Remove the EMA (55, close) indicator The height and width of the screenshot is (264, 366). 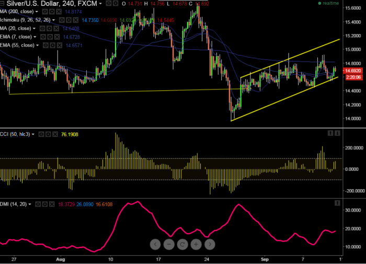point(60,45)
